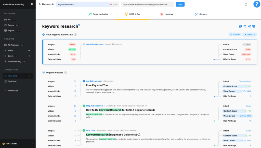Click the help bubble icon above Export
Viewport: 261px width, 148px height.
240,26
